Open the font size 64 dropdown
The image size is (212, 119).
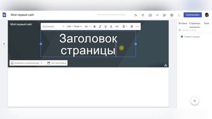coord(87,26)
